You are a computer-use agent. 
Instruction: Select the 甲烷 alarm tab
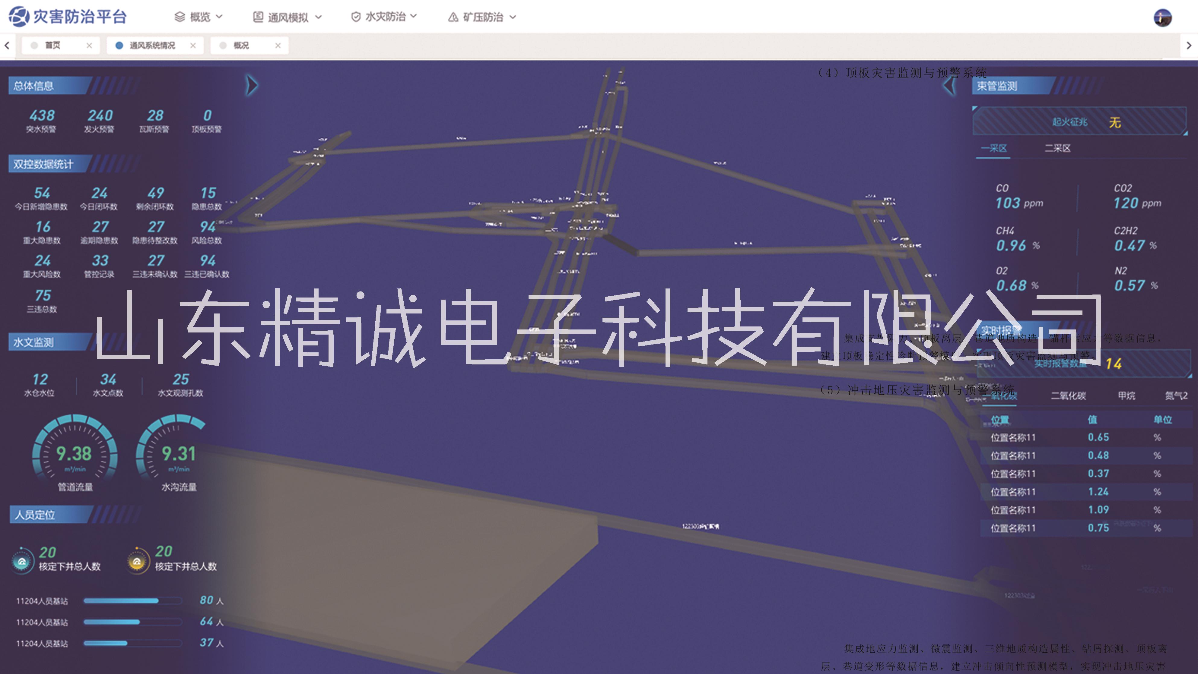pyautogui.click(x=1127, y=396)
